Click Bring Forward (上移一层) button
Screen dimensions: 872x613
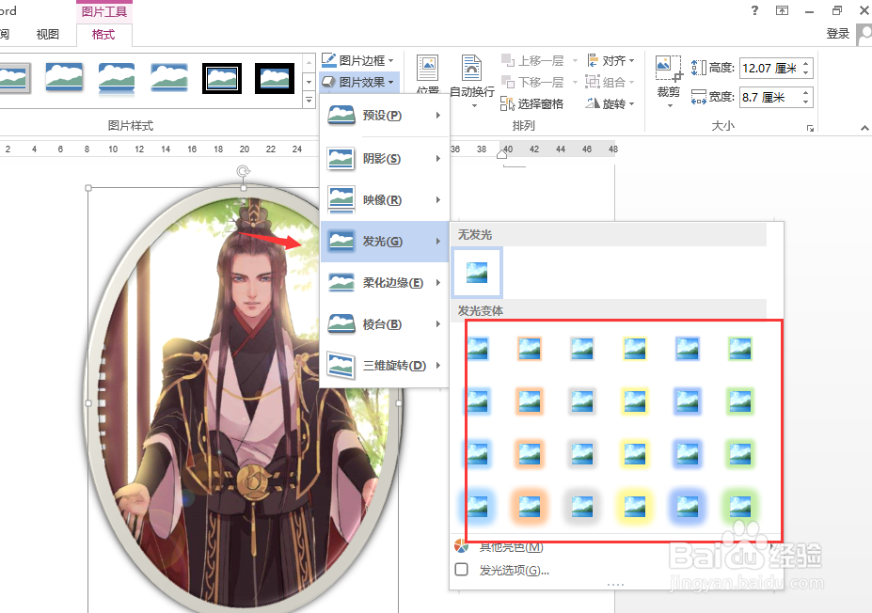coord(532,60)
